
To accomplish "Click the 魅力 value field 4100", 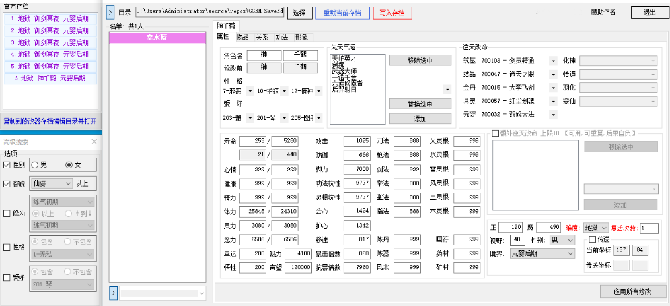I will 298,253.
